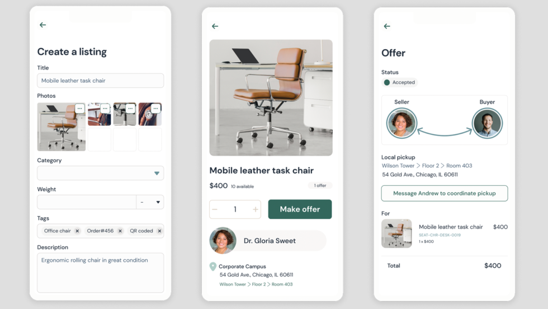Click the Make offer button

pos(300,209)
